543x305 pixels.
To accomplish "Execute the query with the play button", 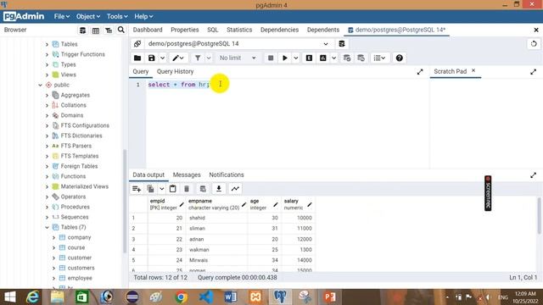I will (285, 58).
